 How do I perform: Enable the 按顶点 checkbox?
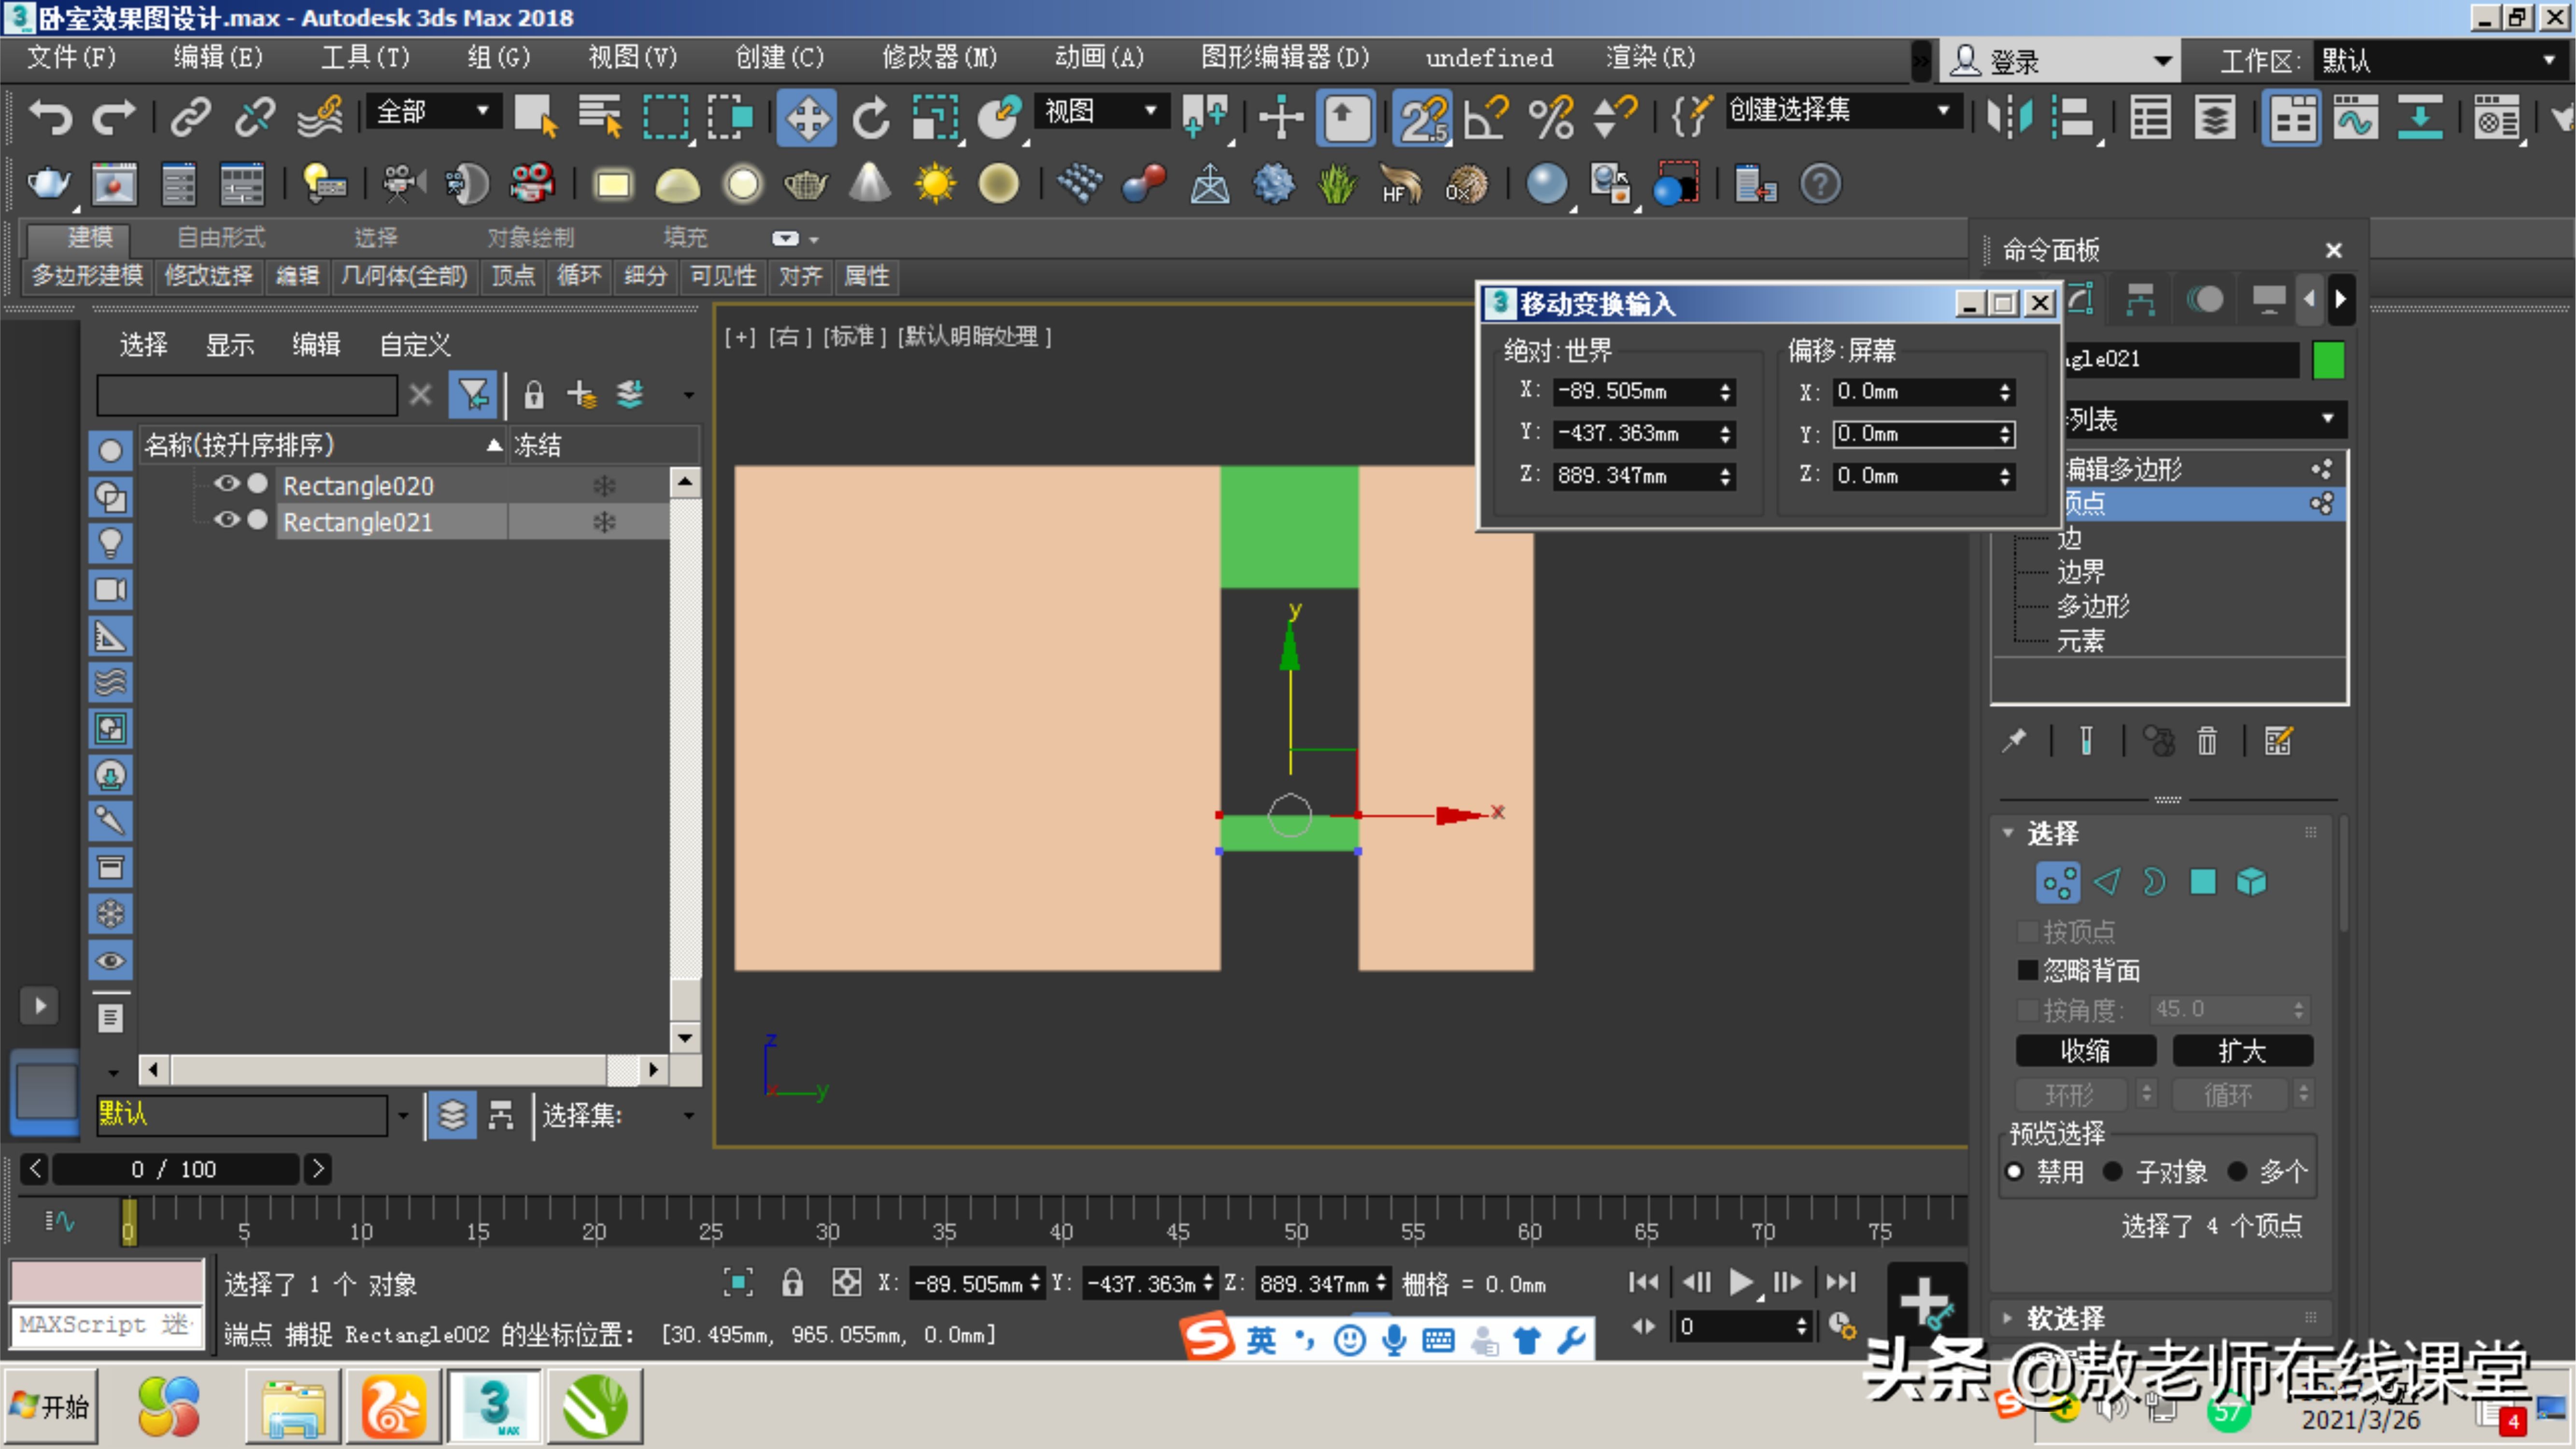tap(2028, 931)
